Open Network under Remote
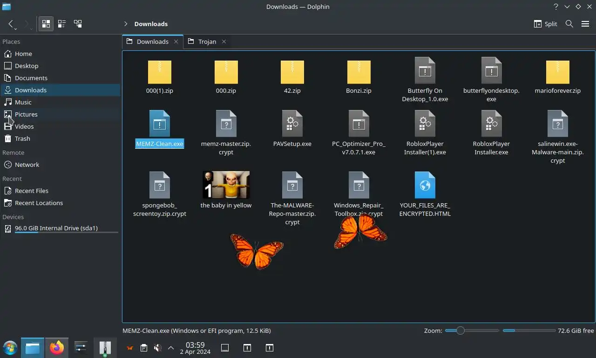This screenshot has height=358, width=596. tap(61, 165)
